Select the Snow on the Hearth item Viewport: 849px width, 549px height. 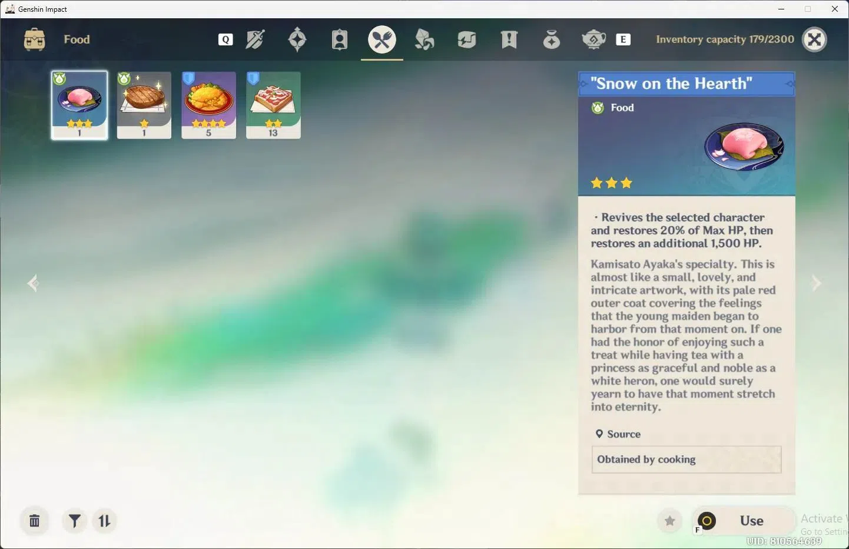coord(79,105)
